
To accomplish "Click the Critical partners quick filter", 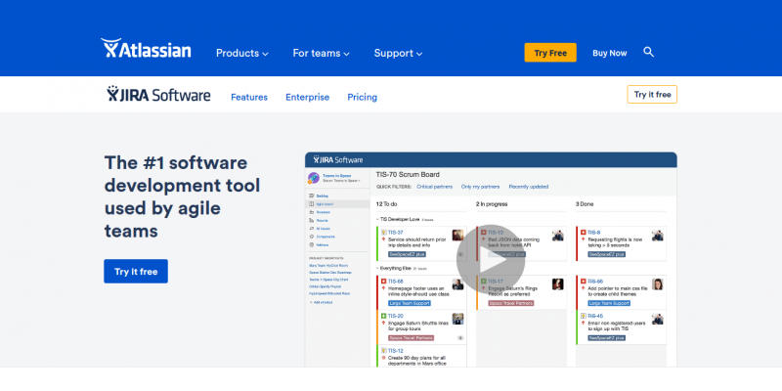I will tap(434, 187).
